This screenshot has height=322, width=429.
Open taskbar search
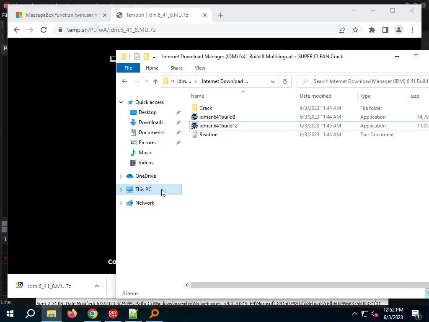(30, 314)
